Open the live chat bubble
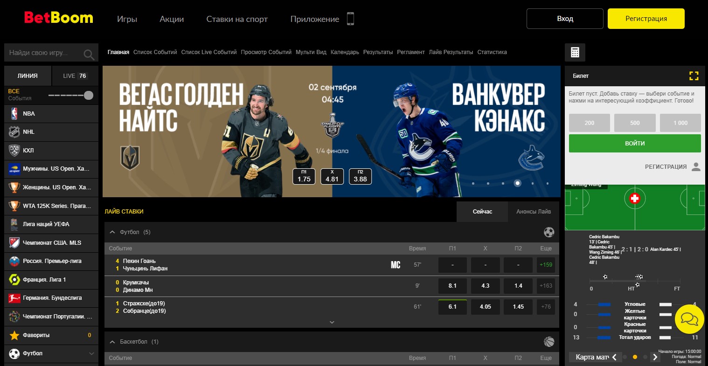The width and height of the screenshot is (708, 366). [x=689, y=319]
